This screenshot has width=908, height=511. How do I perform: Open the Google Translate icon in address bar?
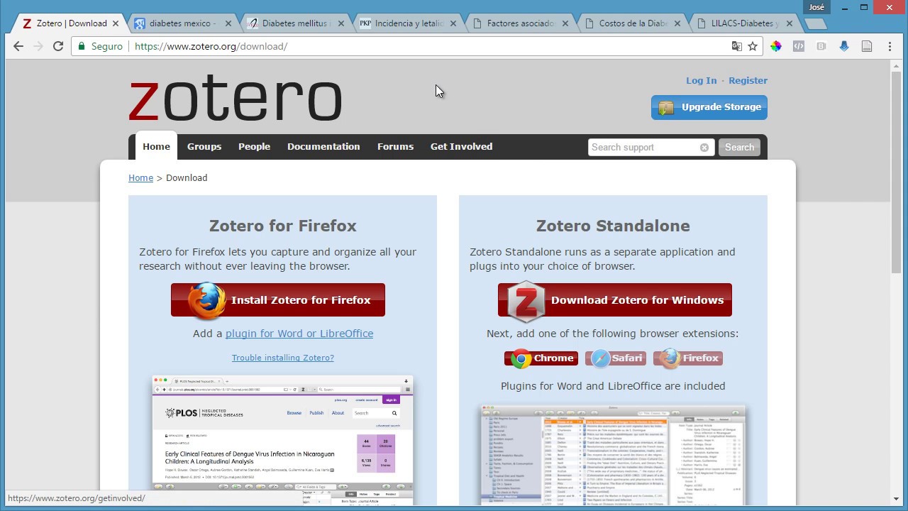[737, 46]
